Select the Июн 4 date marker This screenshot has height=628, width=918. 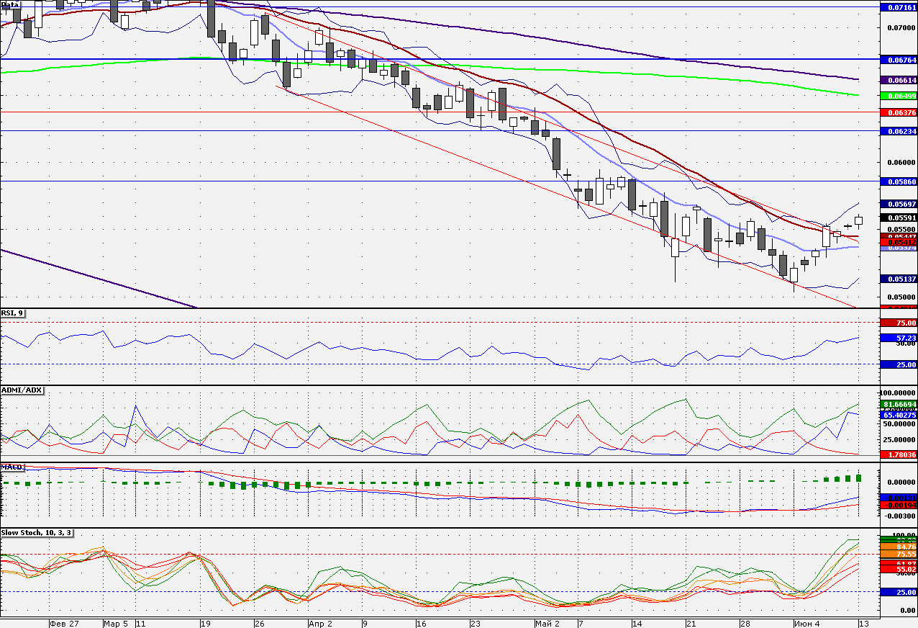pyautogui.click(x=807, y=623)
